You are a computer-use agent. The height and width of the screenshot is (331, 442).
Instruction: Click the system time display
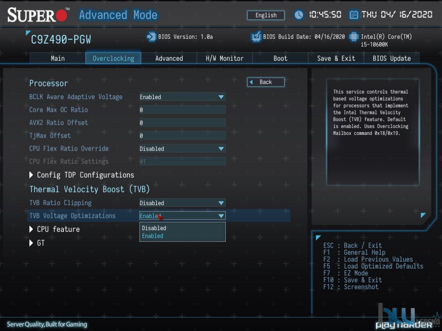pyautogui.click(x=325, y=14)
